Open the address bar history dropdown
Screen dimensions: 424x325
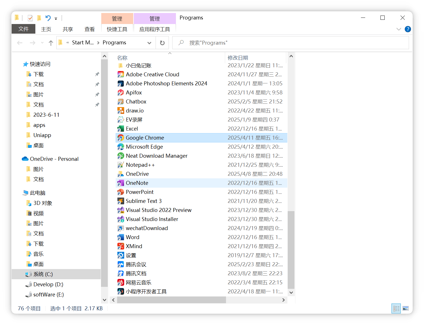(149, 43)
